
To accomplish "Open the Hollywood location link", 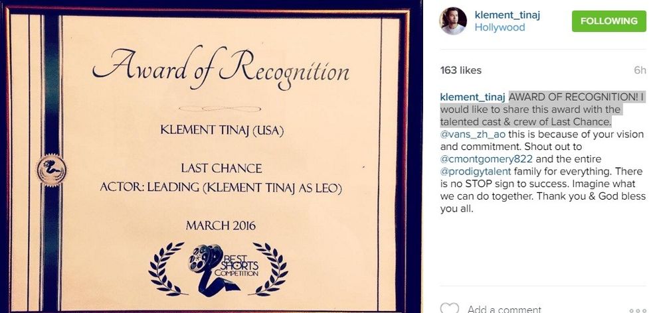I will (x=499, y=28).
